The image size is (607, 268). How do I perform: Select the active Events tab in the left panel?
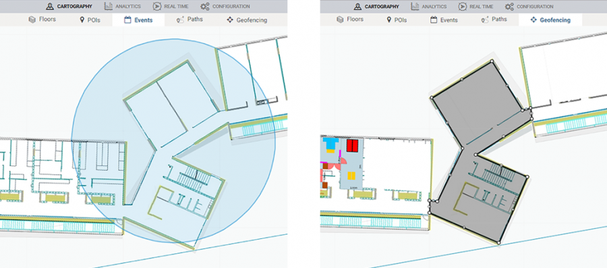click(138, 20)
